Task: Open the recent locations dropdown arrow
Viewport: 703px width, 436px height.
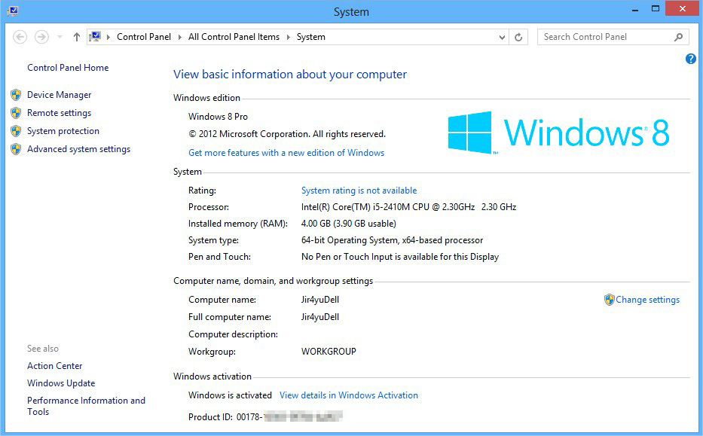Action: point(60,37)
